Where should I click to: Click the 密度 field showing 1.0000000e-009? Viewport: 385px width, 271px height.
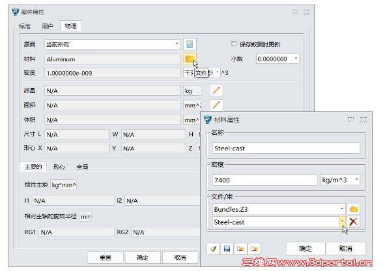tap(112, 73)
